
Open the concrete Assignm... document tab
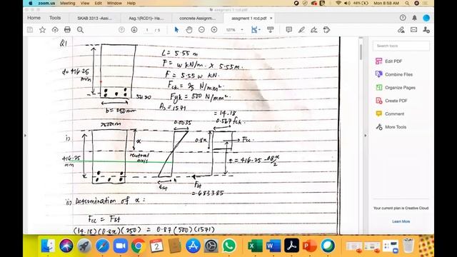[x=197, y=18]
